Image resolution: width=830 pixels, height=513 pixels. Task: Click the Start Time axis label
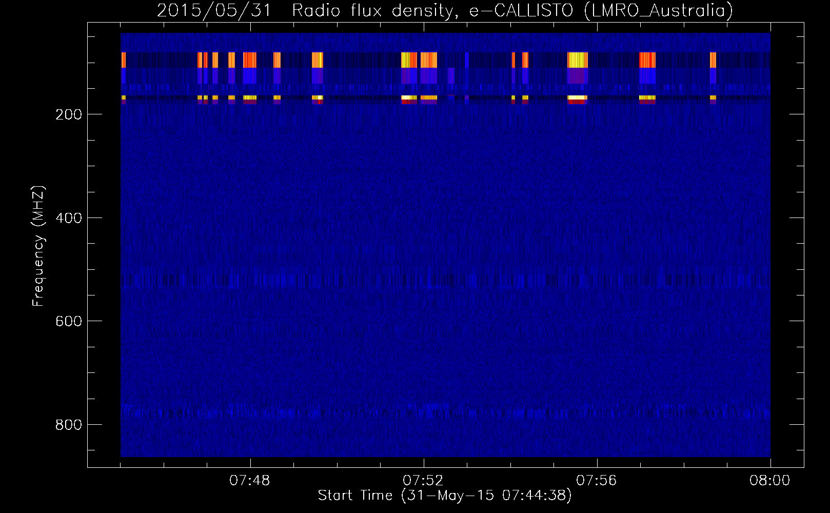(x=445, y=496)
